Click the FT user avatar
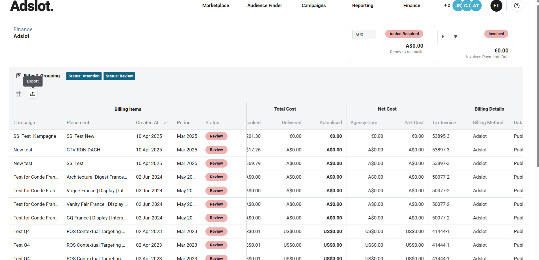Viewport: 539px width, 260px height. click(x=496, y=6)
